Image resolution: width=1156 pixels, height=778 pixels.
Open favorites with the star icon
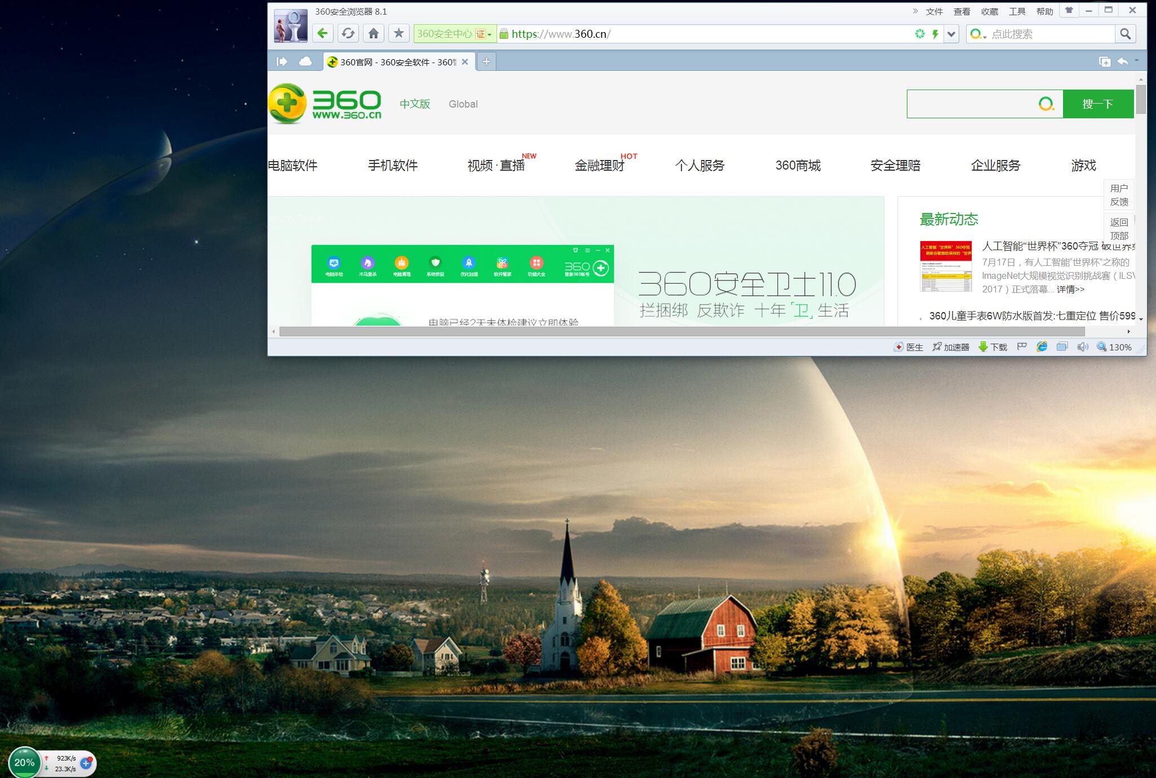(x=398, y=34)
